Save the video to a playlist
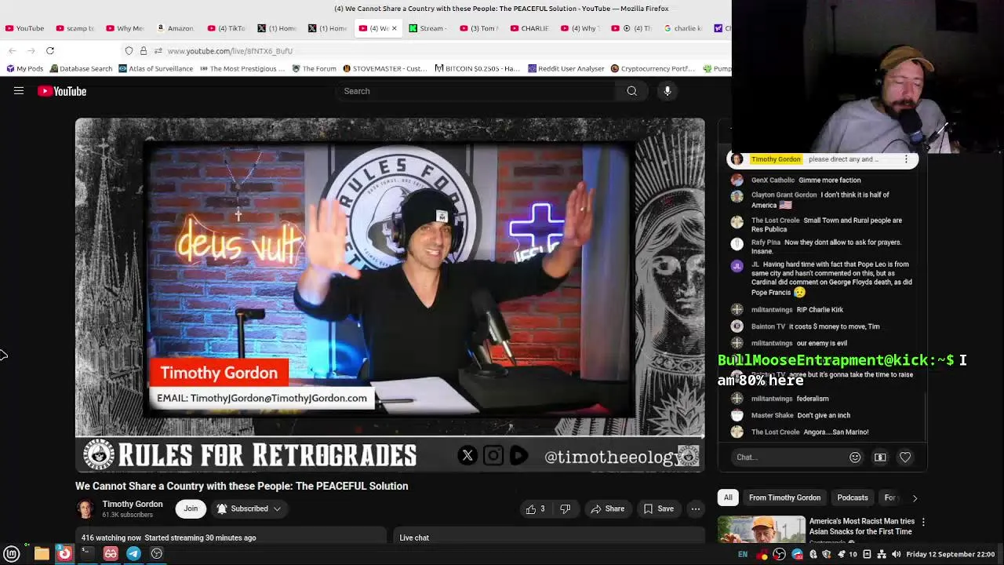 tap(658, 508)
